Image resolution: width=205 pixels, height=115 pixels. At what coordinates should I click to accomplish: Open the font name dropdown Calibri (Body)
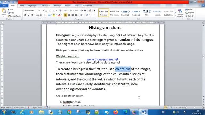(37, 11)
